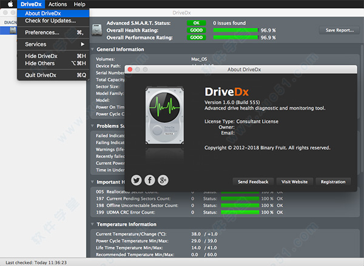Click the Current Pending Sectors status bar
Screen dimensions: 364x266
point(240,199)
